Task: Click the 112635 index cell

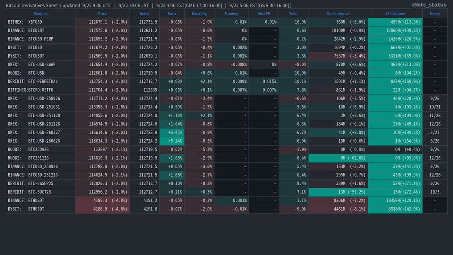Action: click(x=144, y=90)
